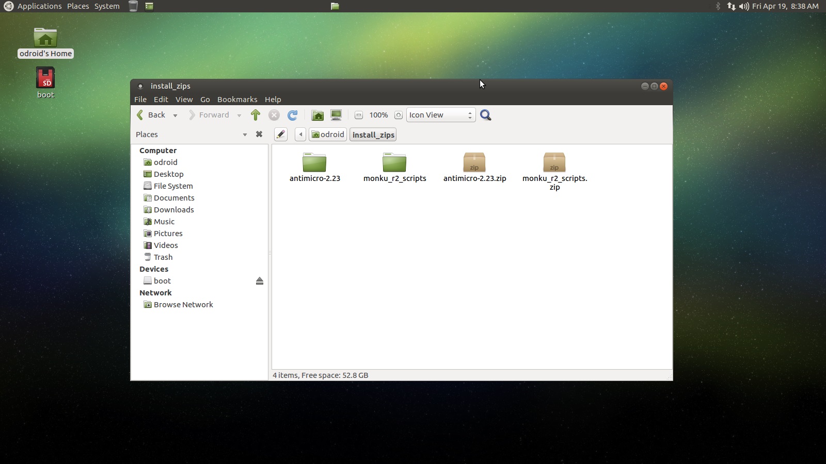Open the home folder via toolbar icon
This screenshot has width=826, height=464.
317,115
